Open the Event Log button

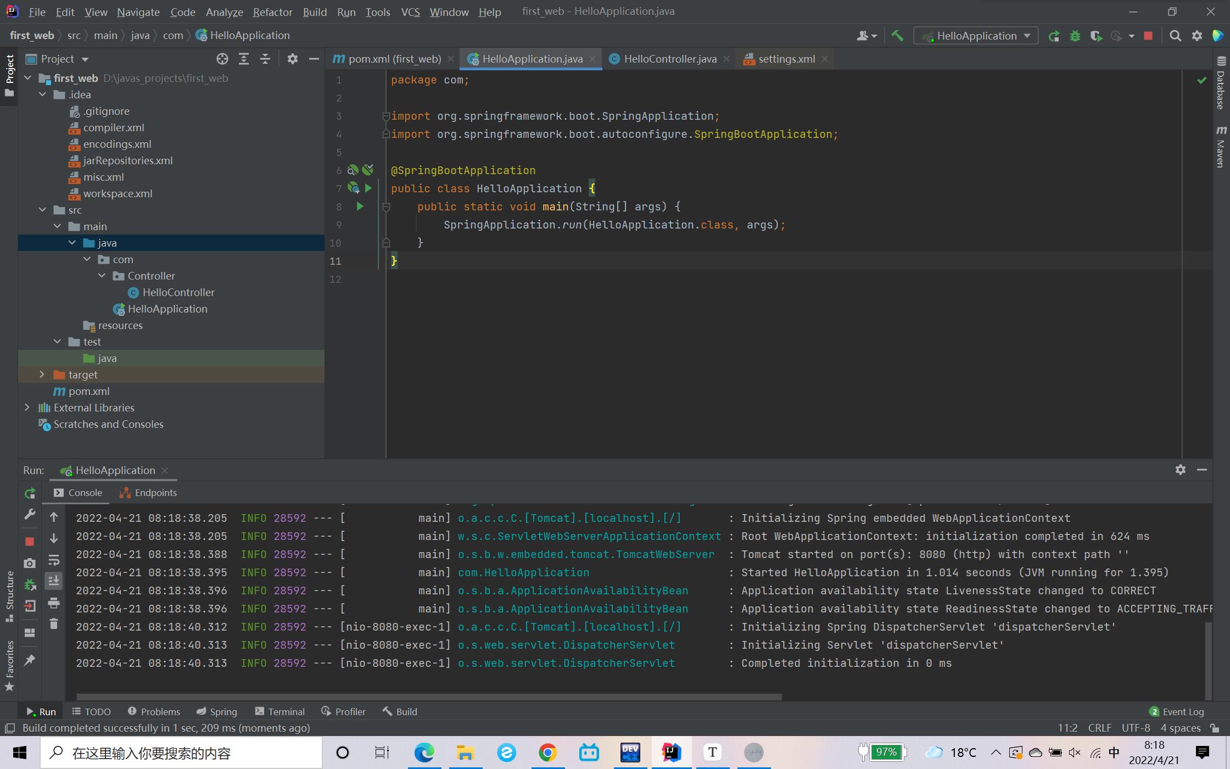click(1176, 711)
